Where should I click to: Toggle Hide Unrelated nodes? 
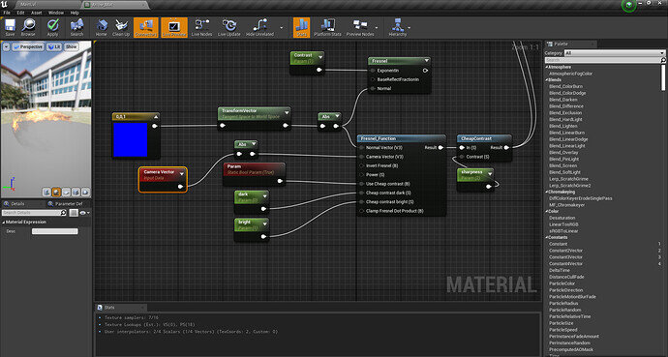pos(259,28)
